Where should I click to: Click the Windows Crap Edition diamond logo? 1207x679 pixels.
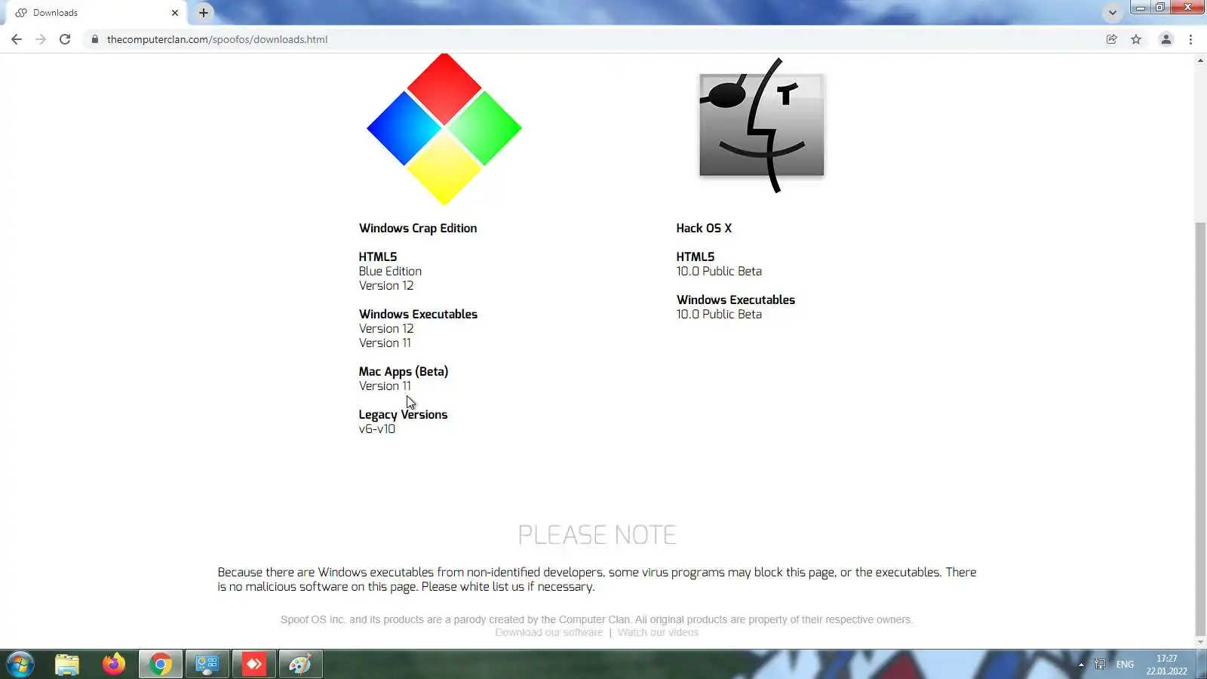point(444,129)
